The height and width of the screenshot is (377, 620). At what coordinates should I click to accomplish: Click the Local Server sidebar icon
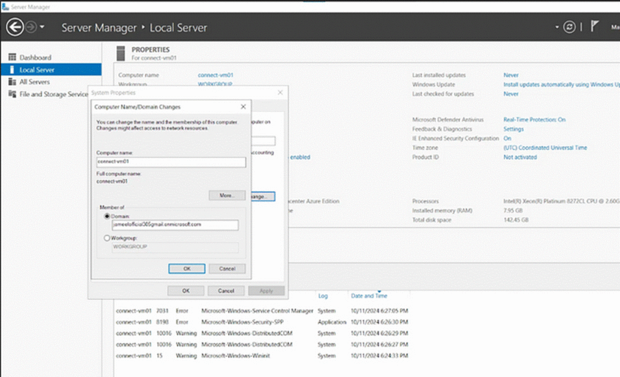point(12,70)
